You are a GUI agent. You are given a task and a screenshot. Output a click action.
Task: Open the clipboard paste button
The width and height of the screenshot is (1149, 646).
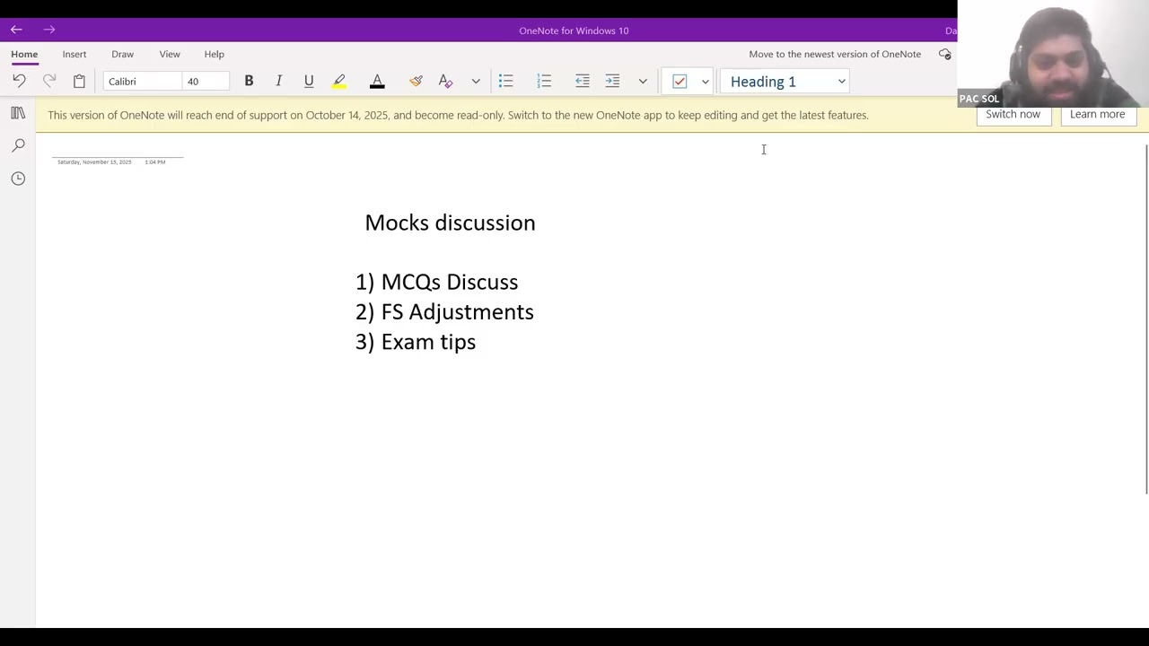click(x=79, y=81)
